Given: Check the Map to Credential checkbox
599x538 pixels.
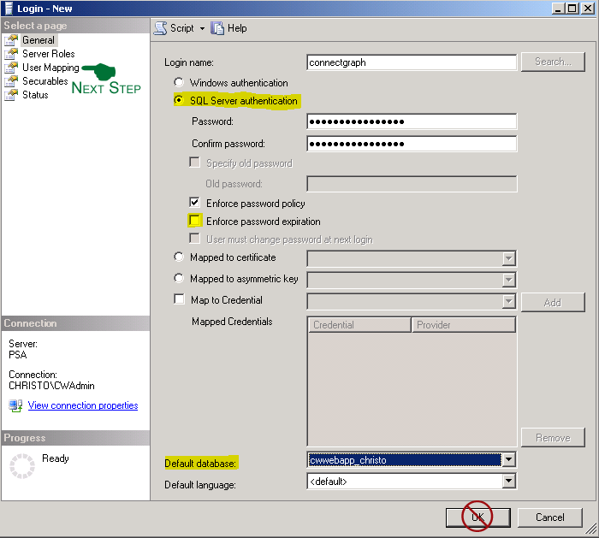Looking at the screenshot, I should point(179,300).
